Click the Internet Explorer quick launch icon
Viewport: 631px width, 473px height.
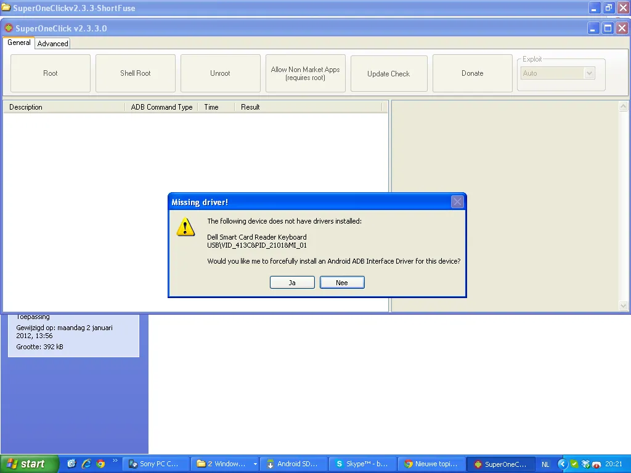pos(86,464)
